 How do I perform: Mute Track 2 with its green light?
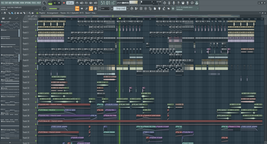pos(36,30)
